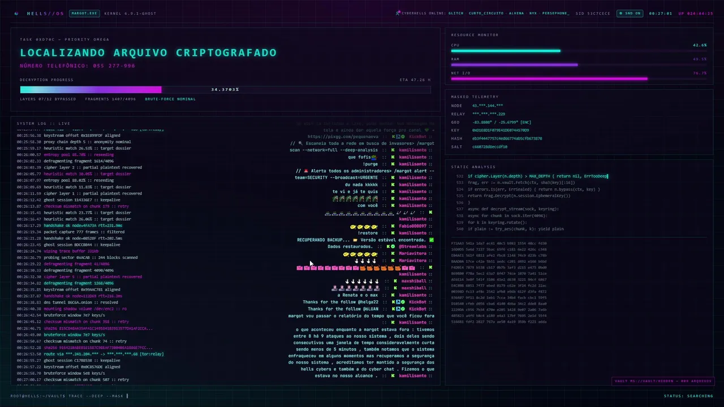Click the green check mark after 'Versão estável encontrada'

pyautogui.click(x=432, y=240)
